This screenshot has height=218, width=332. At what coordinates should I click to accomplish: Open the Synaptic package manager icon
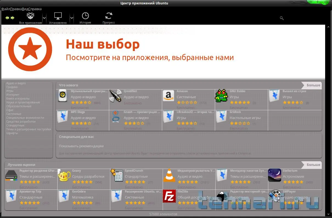[x=222, y=175]
